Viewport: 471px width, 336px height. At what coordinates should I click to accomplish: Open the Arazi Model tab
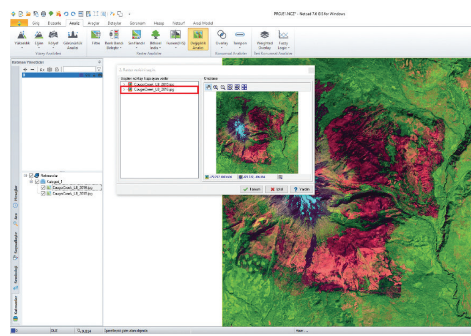203,23
